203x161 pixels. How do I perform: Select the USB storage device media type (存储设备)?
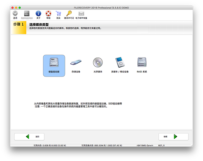coord(76,66)
